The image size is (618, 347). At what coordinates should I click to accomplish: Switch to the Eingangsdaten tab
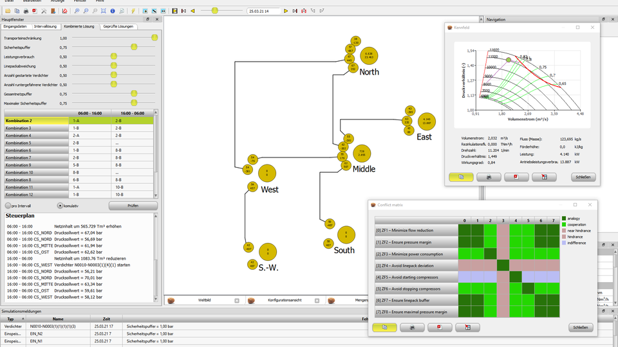click(15, 26)
